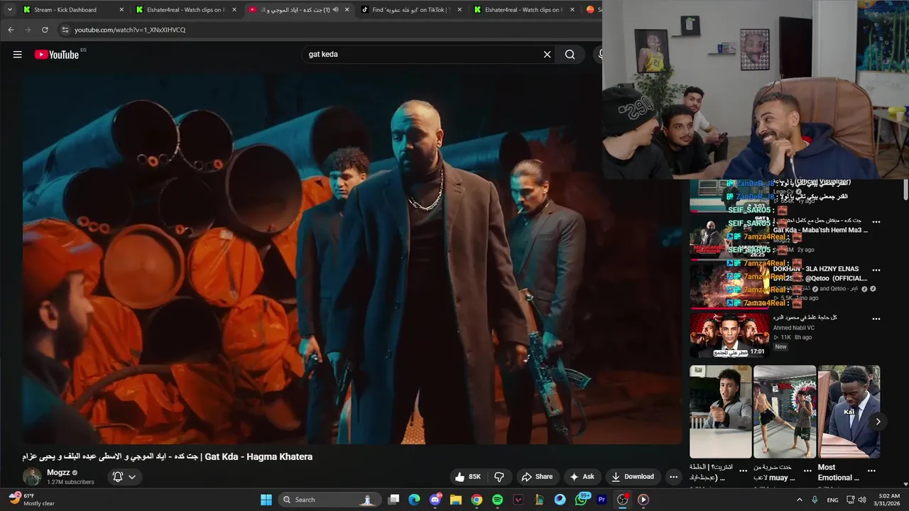Switch the ENG input language indicator
This screenshot has height=511, width=909.
[x=832, y=500]
